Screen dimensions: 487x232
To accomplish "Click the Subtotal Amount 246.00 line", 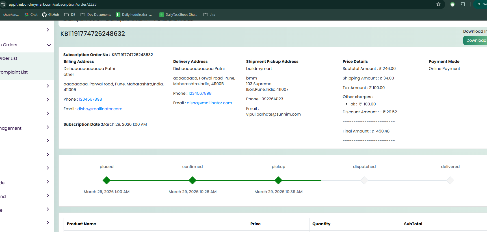I will (369, 69).
